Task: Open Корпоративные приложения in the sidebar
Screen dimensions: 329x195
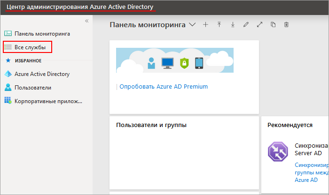Action: click(48, 101)
